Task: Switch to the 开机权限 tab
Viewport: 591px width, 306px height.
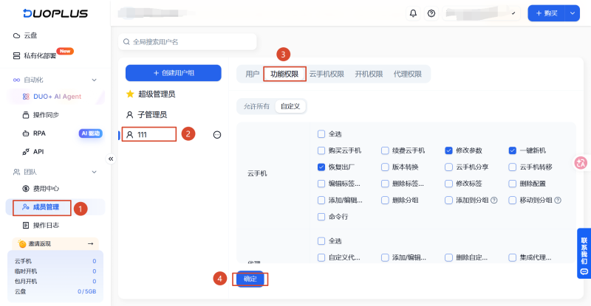Action: pyautogui.click(x=369, y=74)
